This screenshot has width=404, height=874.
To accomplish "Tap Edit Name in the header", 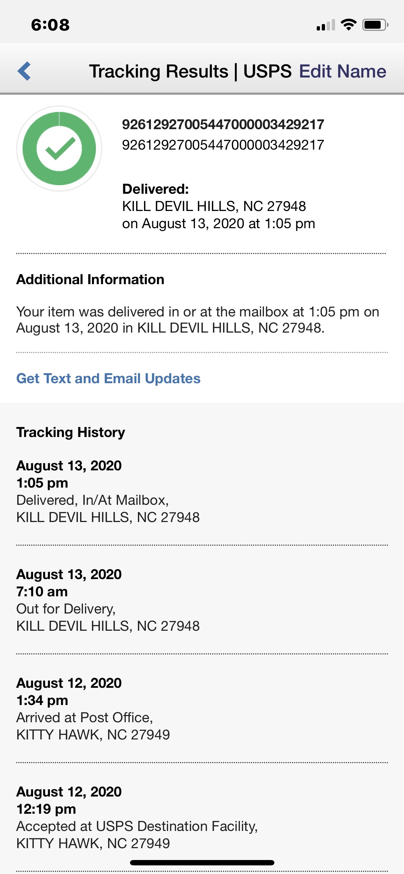I will pos(343,71).
